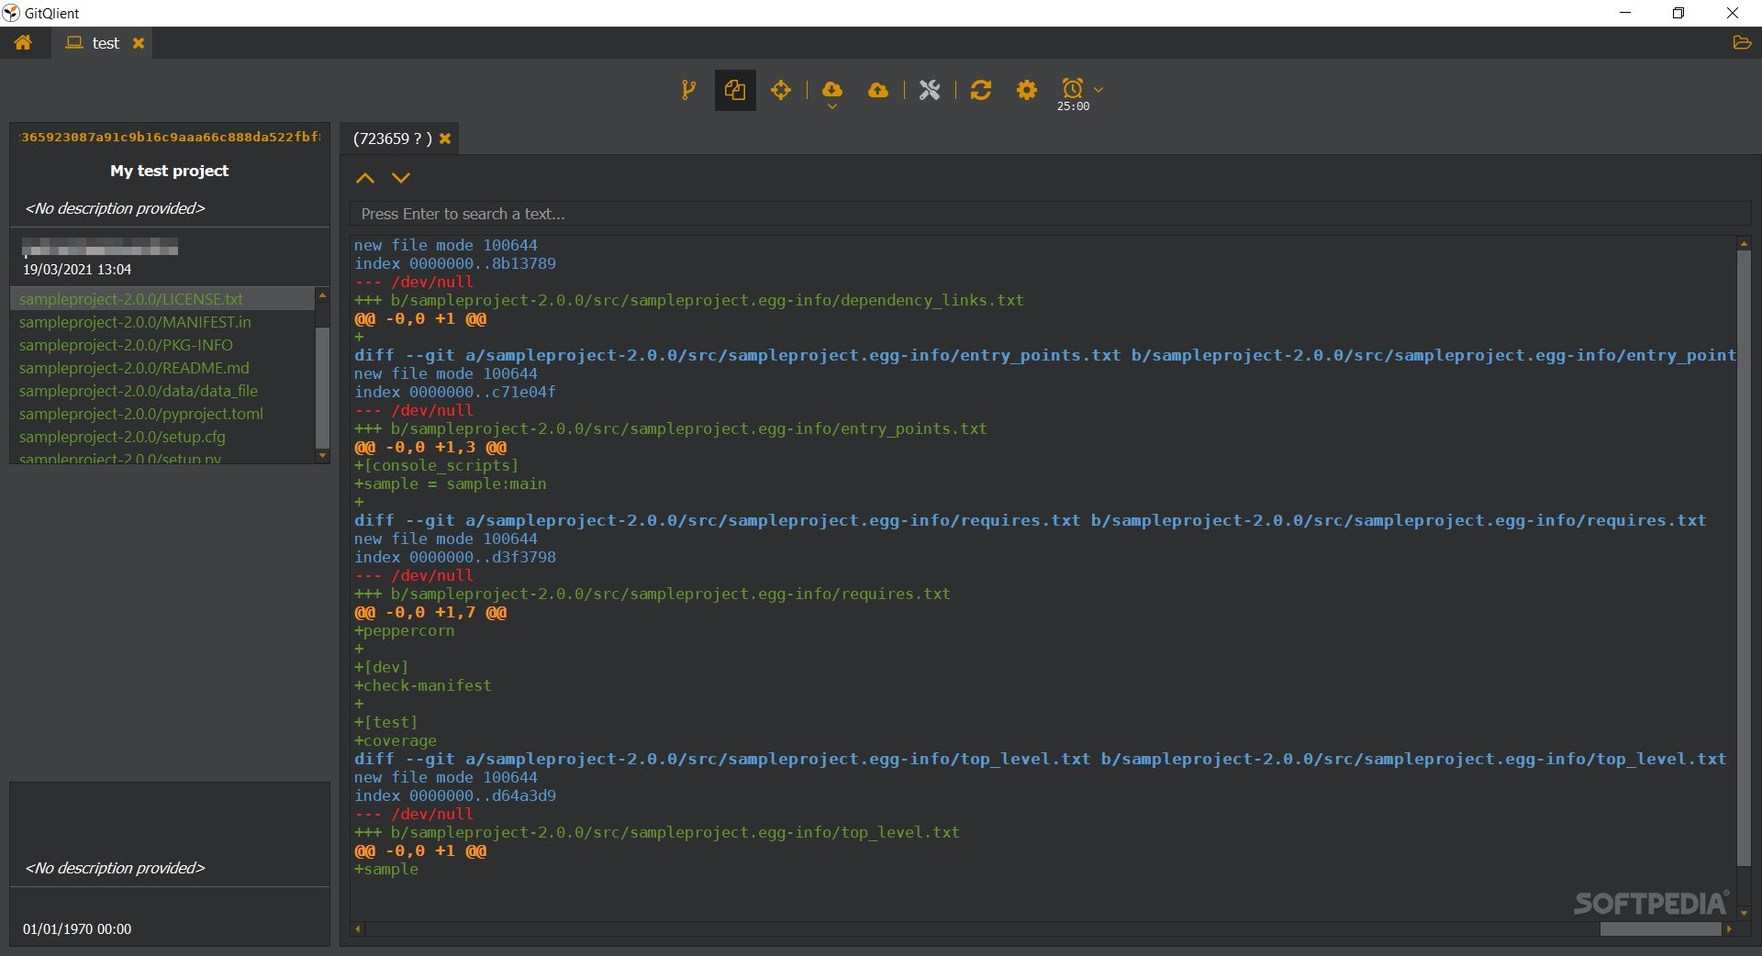
Task: Click the '+sample = sample:main' line
Action: tap(451, 484)
